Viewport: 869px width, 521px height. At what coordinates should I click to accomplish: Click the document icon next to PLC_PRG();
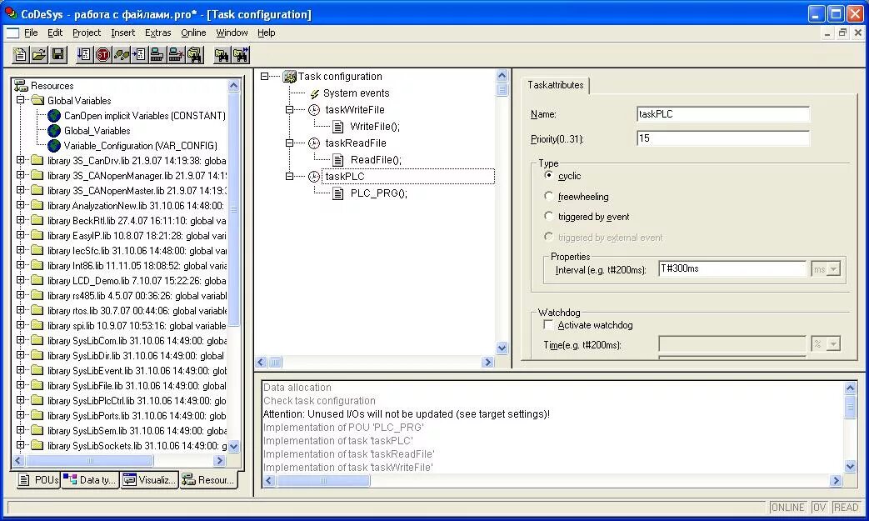[x=338, y=193]
